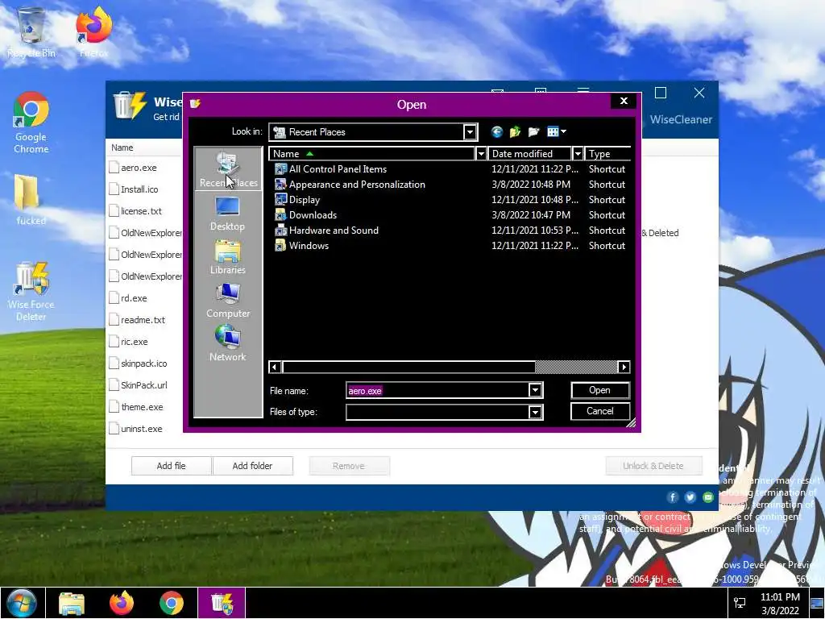Open the Name column filter arrow
This screenshot has height=619, width=825.
click(x=480, y=154)
